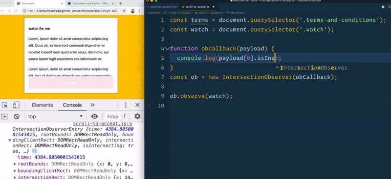Click the '35 - Scroll To Accept' breadcrumb
Image resolution: width=391 pixels, height=179 pixels.
click(176, 13)
